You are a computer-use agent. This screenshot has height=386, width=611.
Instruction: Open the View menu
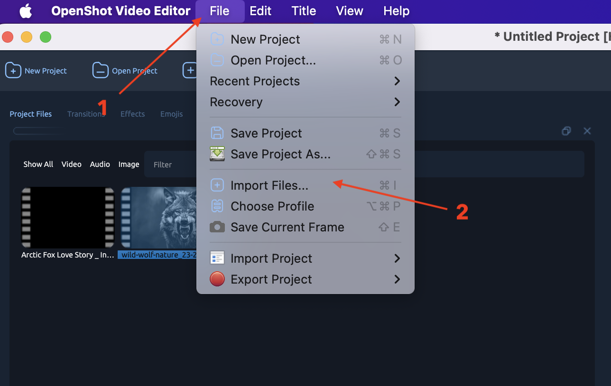pos(350,11)
